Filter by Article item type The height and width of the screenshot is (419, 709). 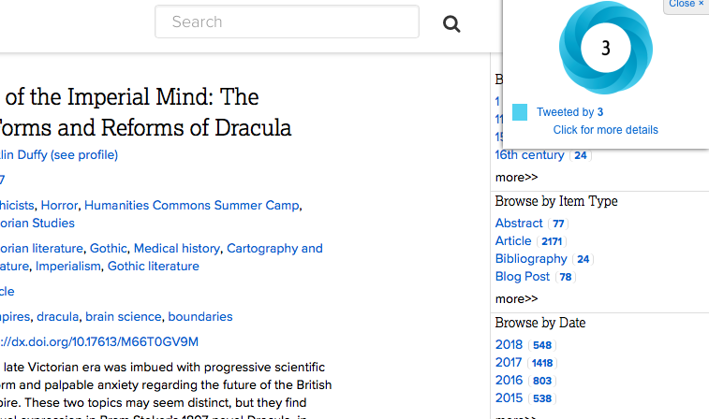click(x=513, y=241)
